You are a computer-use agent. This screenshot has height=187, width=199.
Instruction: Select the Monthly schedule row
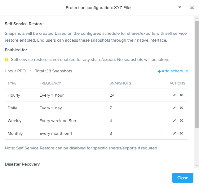pos(96,133)
